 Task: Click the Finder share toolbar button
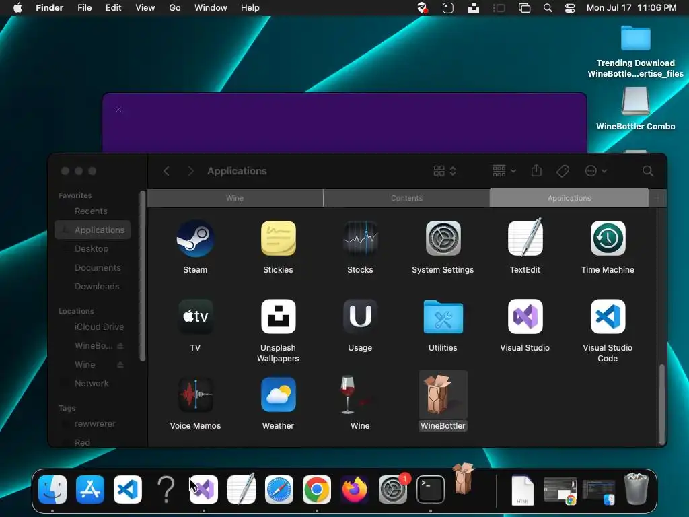pos(536,170)
